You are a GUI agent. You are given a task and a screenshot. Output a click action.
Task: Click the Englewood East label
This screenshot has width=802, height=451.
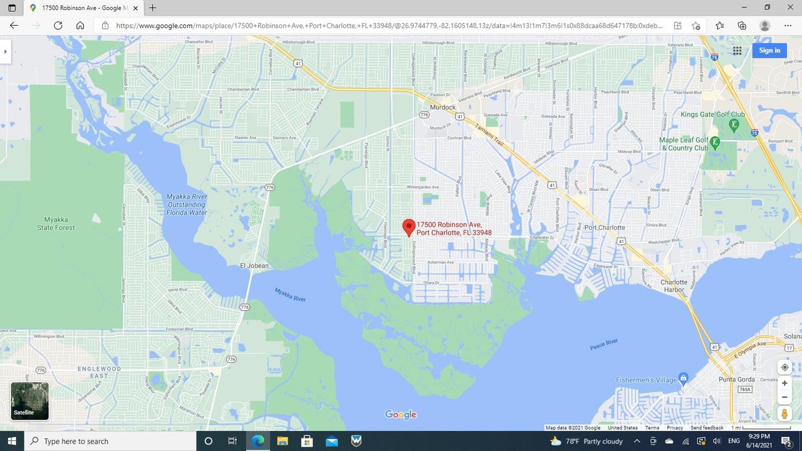click(x=99, y=372)
